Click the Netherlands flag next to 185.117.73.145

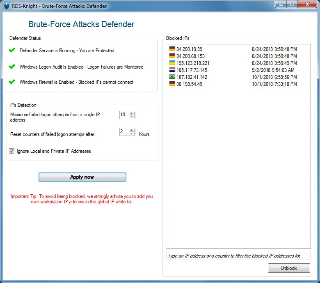pyautogui.click(x=172, y=70)
